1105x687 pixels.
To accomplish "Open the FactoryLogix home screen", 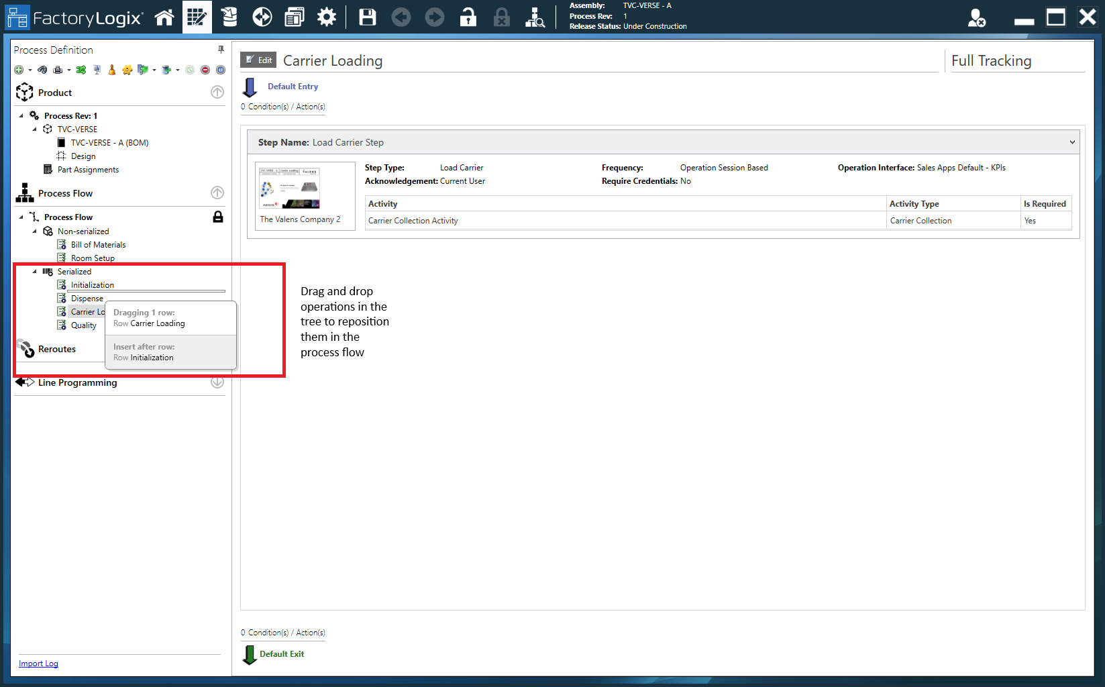I will tap(165, 17).
